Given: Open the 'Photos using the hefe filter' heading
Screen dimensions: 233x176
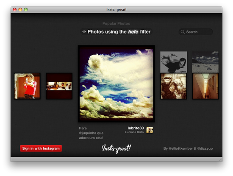Looking at the screenshot, I should click(116, 32).
